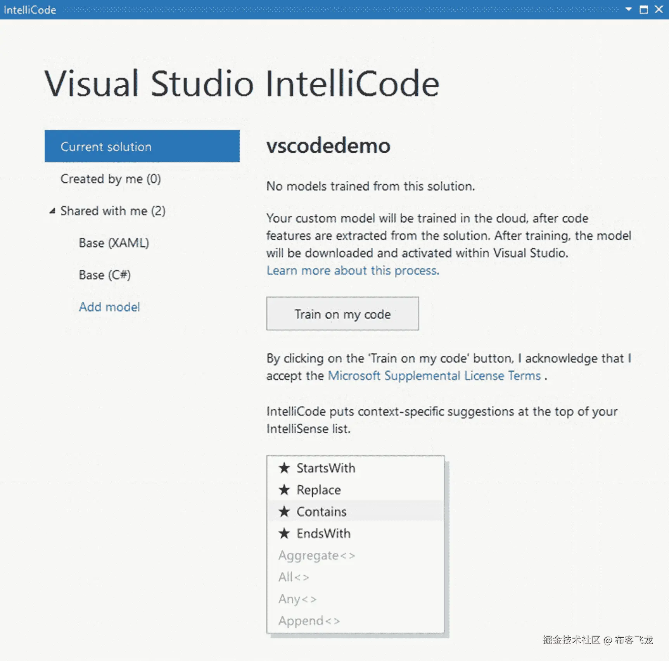Viewport: 669px width, 661px height.
Task: Select EndsWith suggestion in the list
Action: point(355,533)
